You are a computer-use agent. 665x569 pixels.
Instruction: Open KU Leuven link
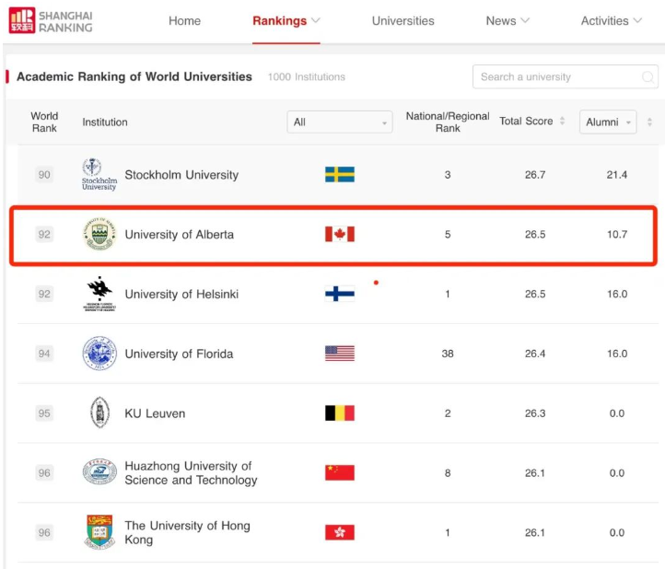155,413
